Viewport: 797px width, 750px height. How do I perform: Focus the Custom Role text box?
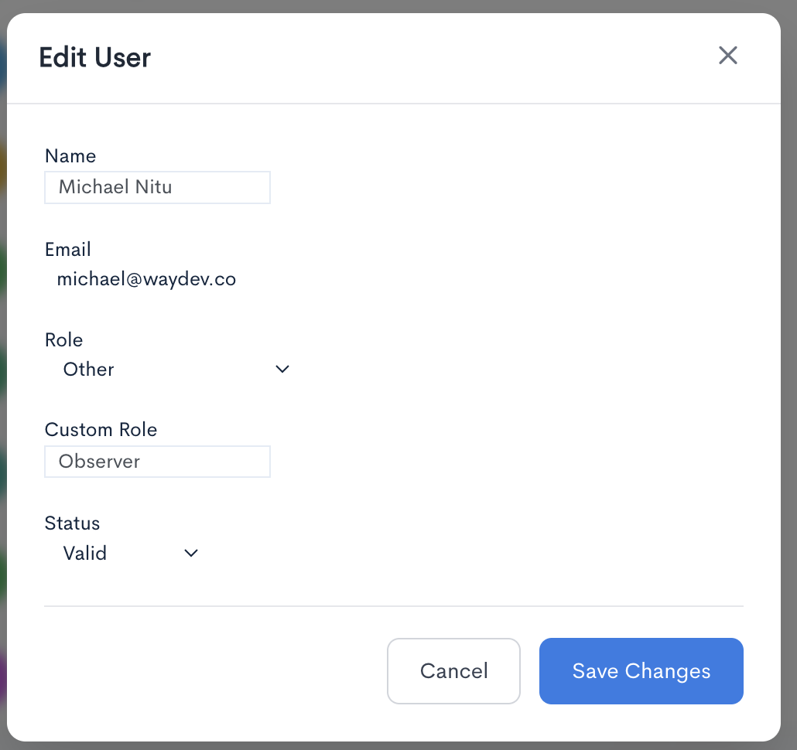(x=157, y=462)
